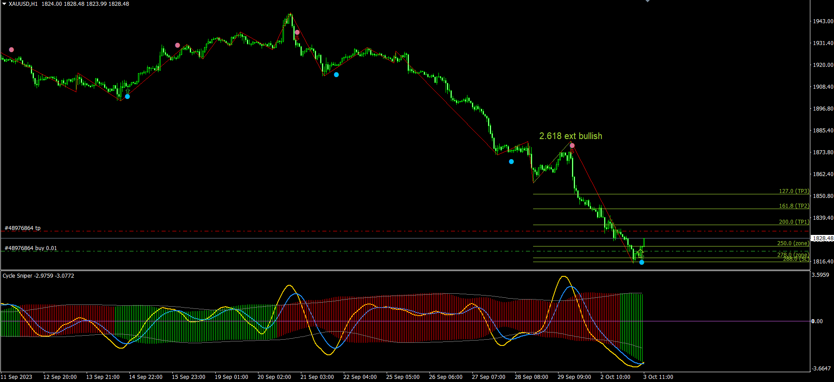Click the '15 Sep 23:00' time axis label
The width and height of the screenshot is (834, 382).
tap(188, 377)
